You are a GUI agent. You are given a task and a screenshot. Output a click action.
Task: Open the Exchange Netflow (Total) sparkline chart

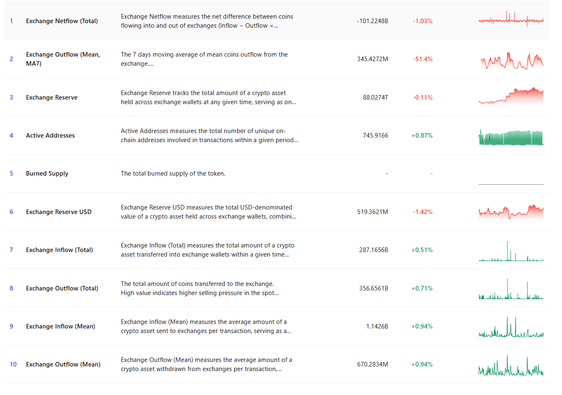click(511, 19)
